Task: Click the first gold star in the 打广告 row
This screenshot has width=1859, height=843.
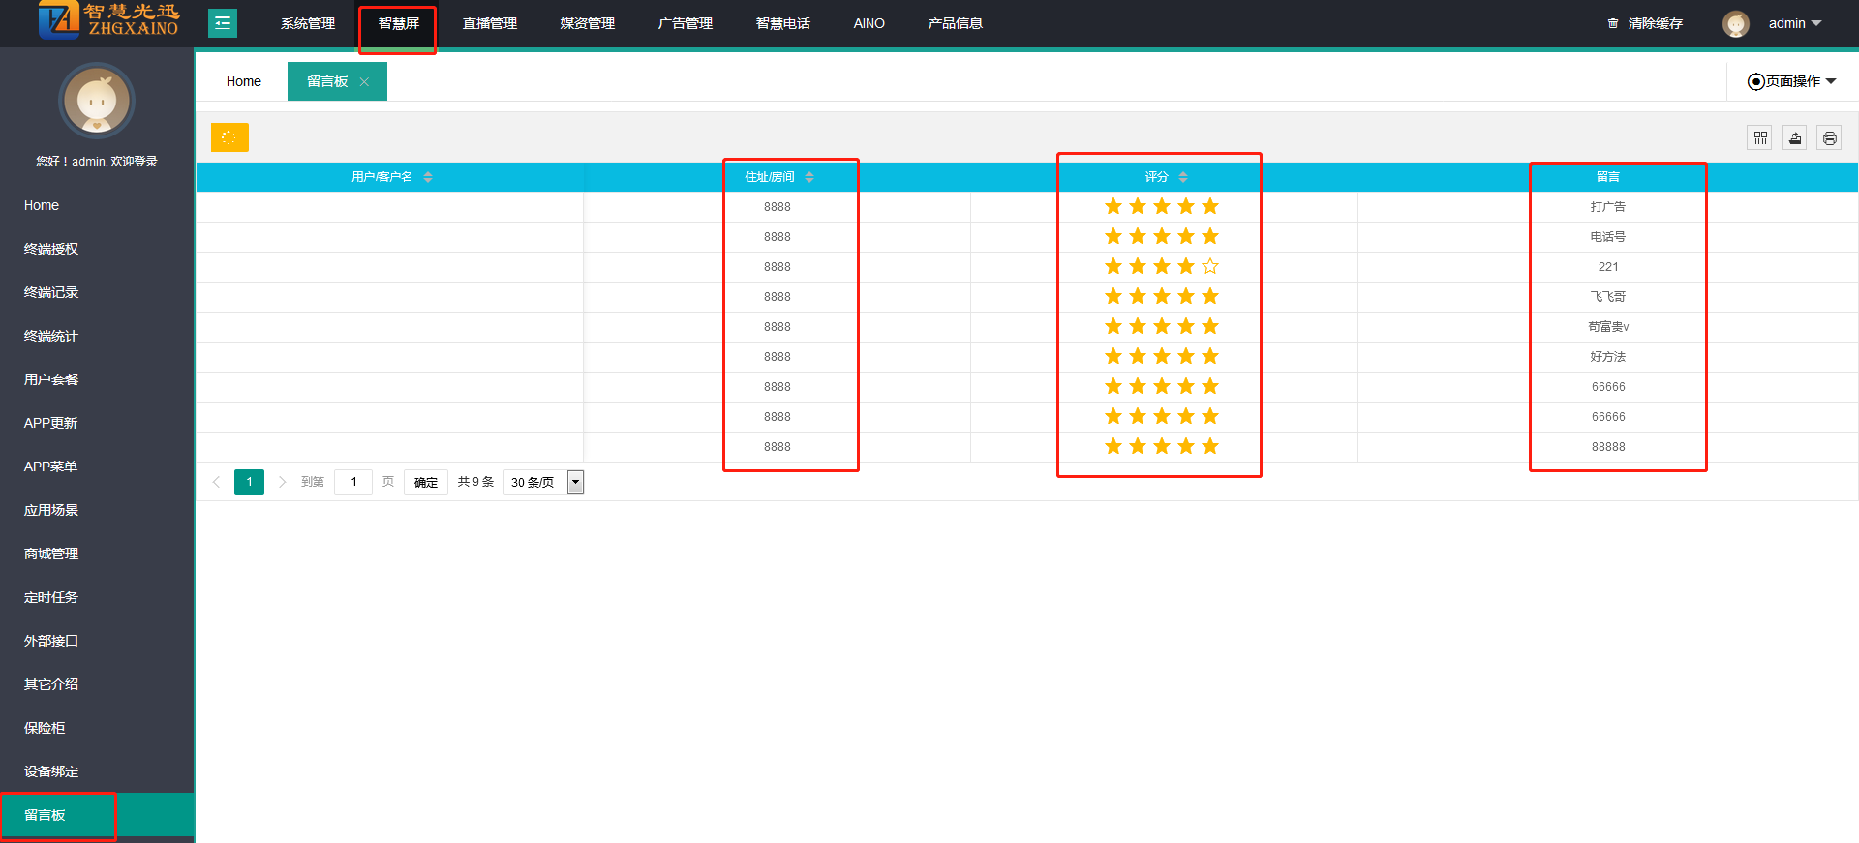Action: [1113, 207]
